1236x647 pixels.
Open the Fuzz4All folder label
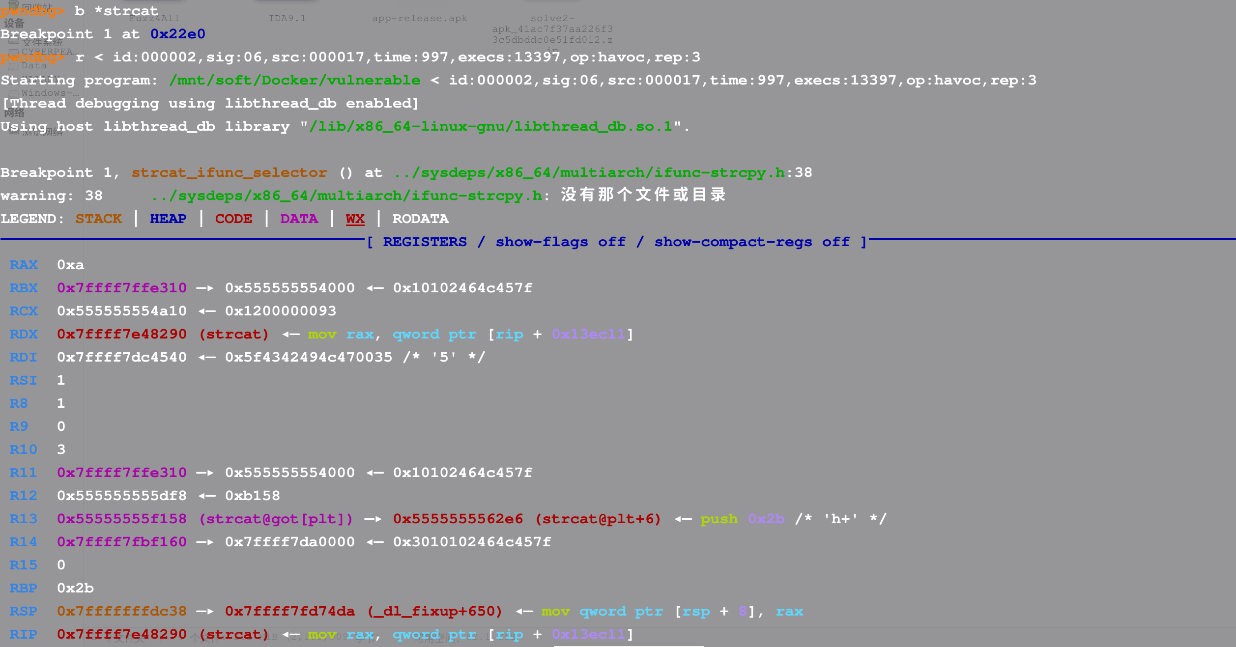[x=154, y=19]
